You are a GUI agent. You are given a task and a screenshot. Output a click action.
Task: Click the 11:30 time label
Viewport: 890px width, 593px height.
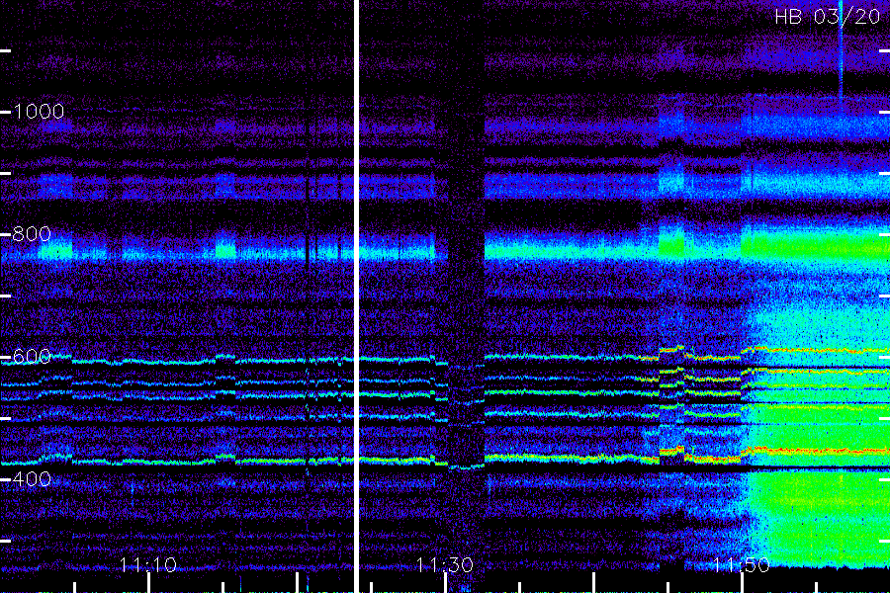point(445,564)
